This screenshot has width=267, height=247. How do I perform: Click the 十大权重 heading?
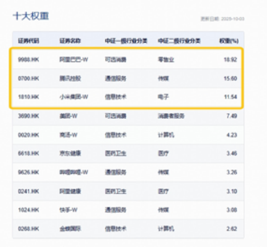click(x=31, y=16)
